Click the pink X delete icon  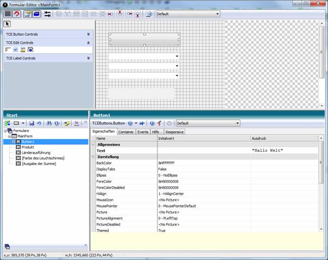coord(76,123)
